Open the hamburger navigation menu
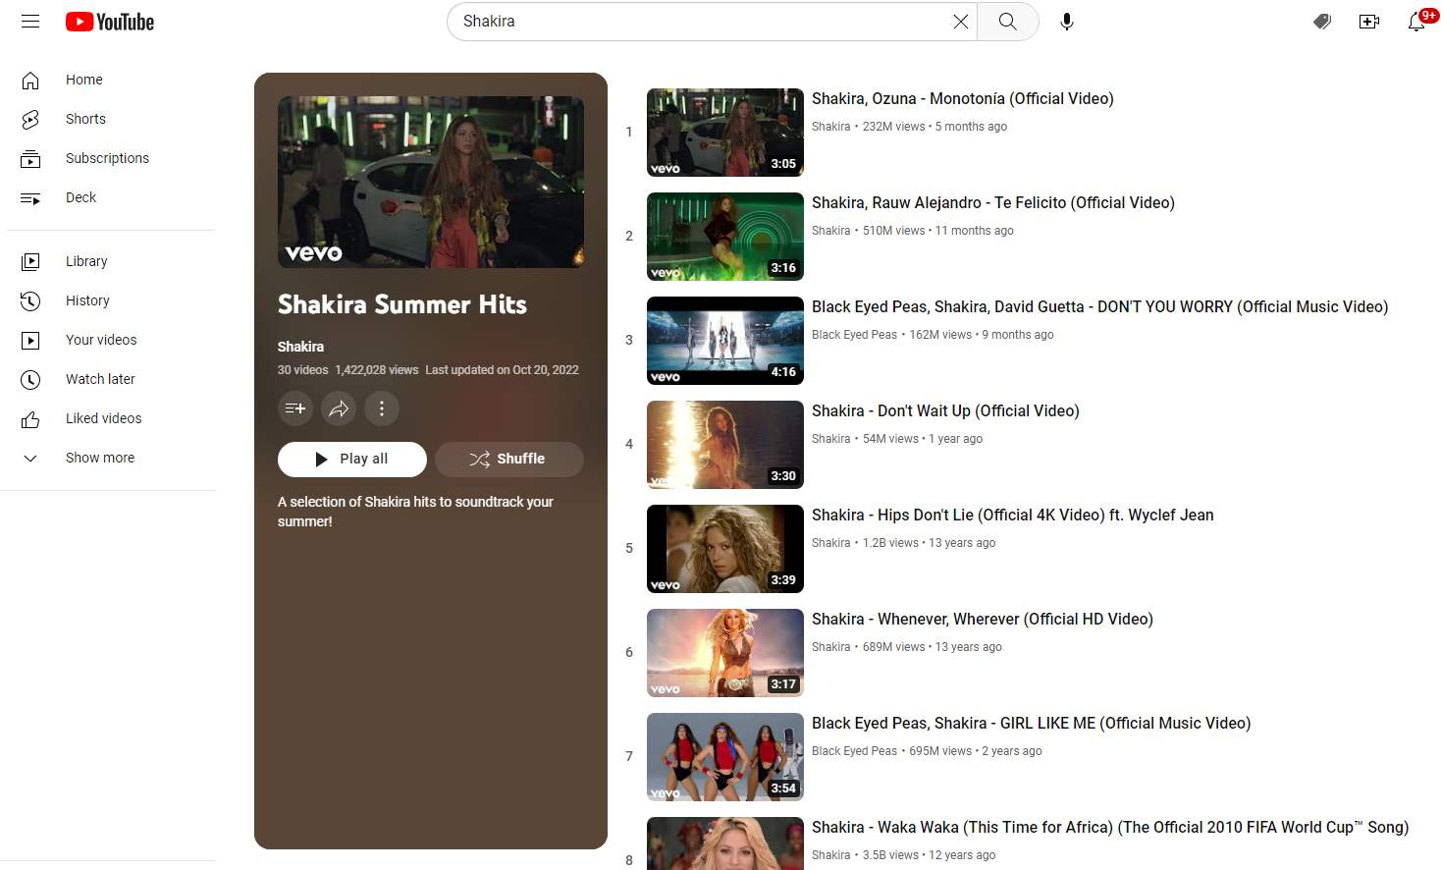Screen dimensions: 1441x870 tap(29, 21)
